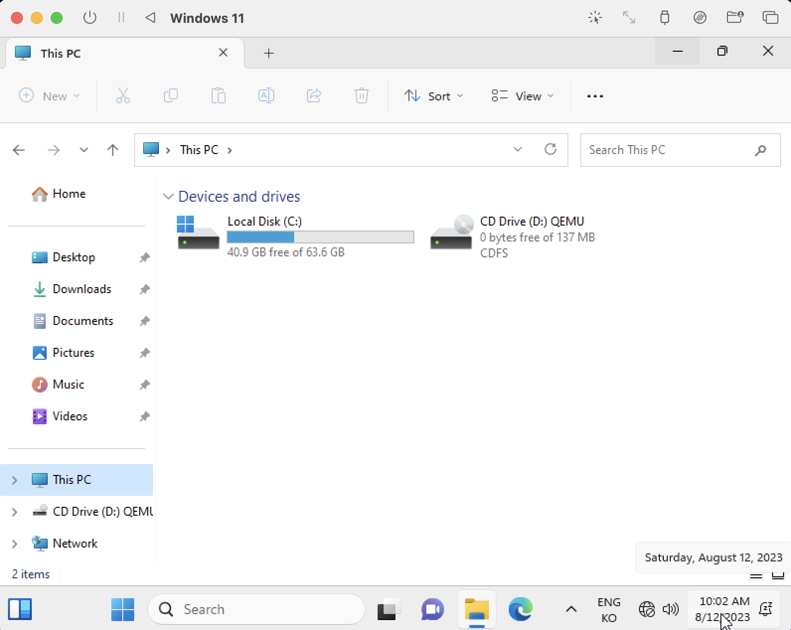The height and width of the screenshot is (630, 791).
Task: Click the Delete trash icon
Action: coord(361,95)
